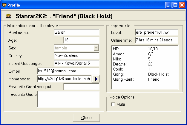Image resolution: width=187 pixels, height=125 pixels.
Task: Click the Real name field containing Sarah
Action: click(76, 32)
